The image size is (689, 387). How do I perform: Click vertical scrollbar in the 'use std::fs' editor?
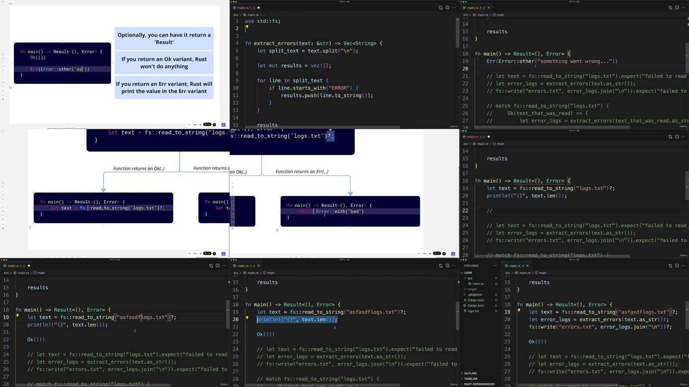click(457, 32)
